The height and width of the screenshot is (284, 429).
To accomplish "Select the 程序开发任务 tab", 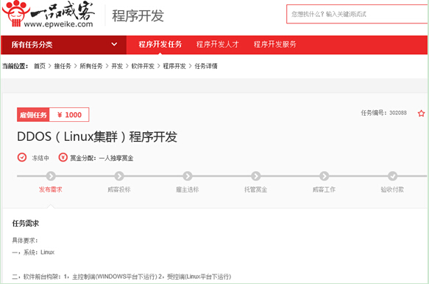I will 160,45.
